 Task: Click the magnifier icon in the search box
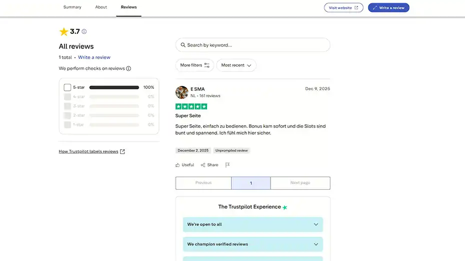coord(183,45)
